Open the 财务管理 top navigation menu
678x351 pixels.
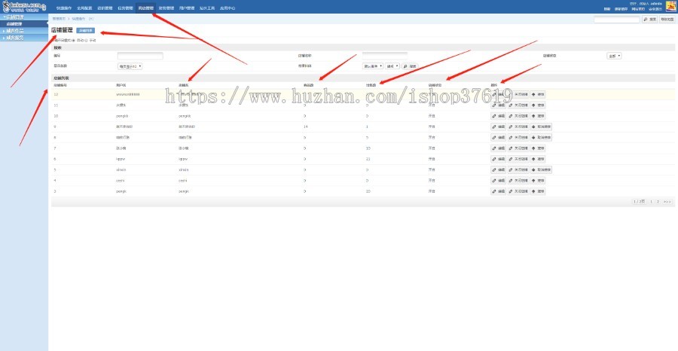(166, 8)
